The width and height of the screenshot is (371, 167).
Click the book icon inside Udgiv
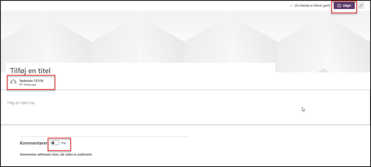tap(339, 5)
